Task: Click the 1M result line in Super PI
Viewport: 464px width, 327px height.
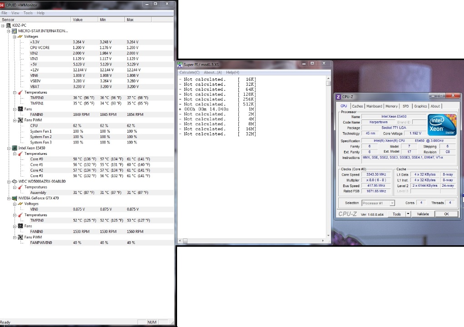Action: [x=217, y=109]
